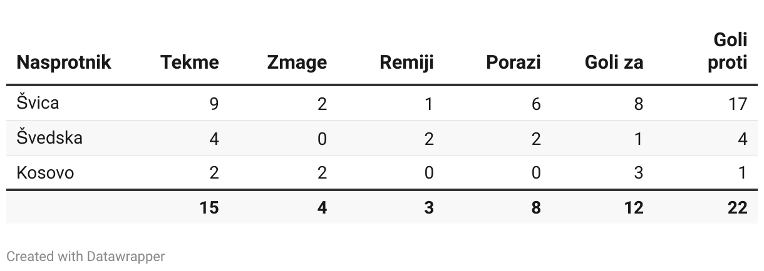Viewport: 764px width, 271px height.
Task: Click Švedska's Remiji value 2
Action: (429, 138)
